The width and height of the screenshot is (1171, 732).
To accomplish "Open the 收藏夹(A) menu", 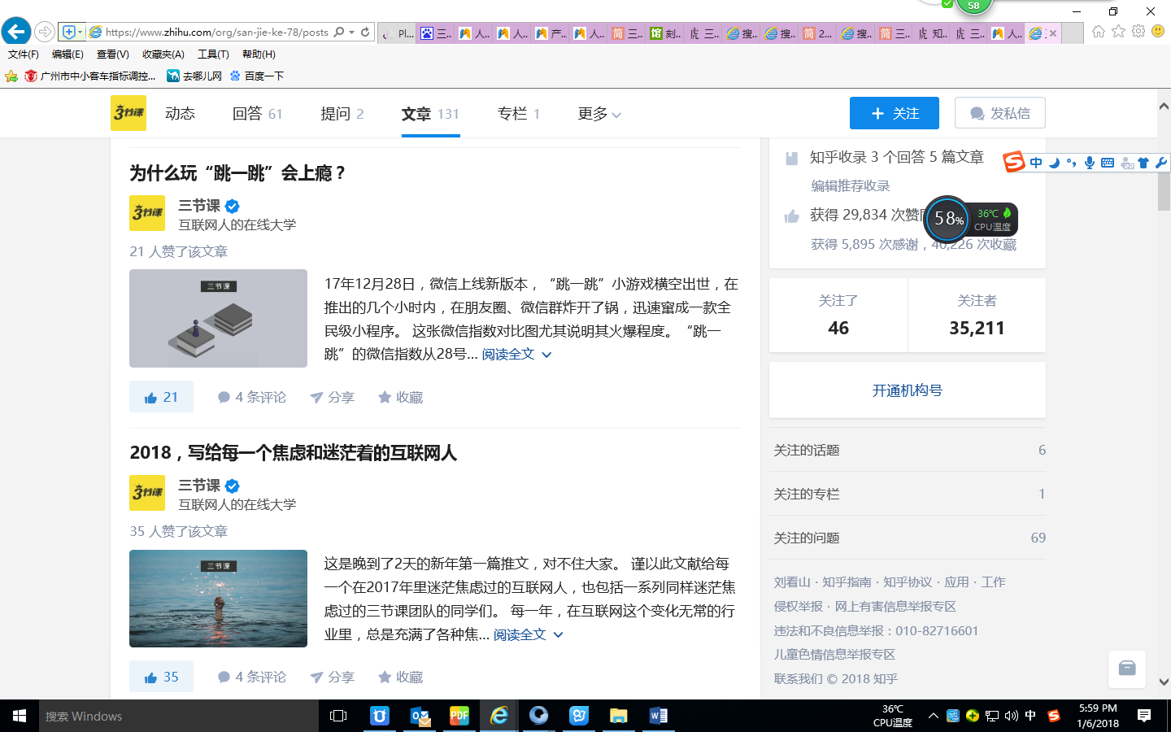I will tap(163, 54).
